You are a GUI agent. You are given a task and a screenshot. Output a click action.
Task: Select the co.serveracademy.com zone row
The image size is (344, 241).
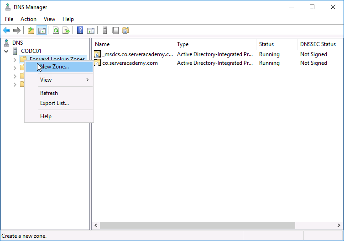pos(130,63)
